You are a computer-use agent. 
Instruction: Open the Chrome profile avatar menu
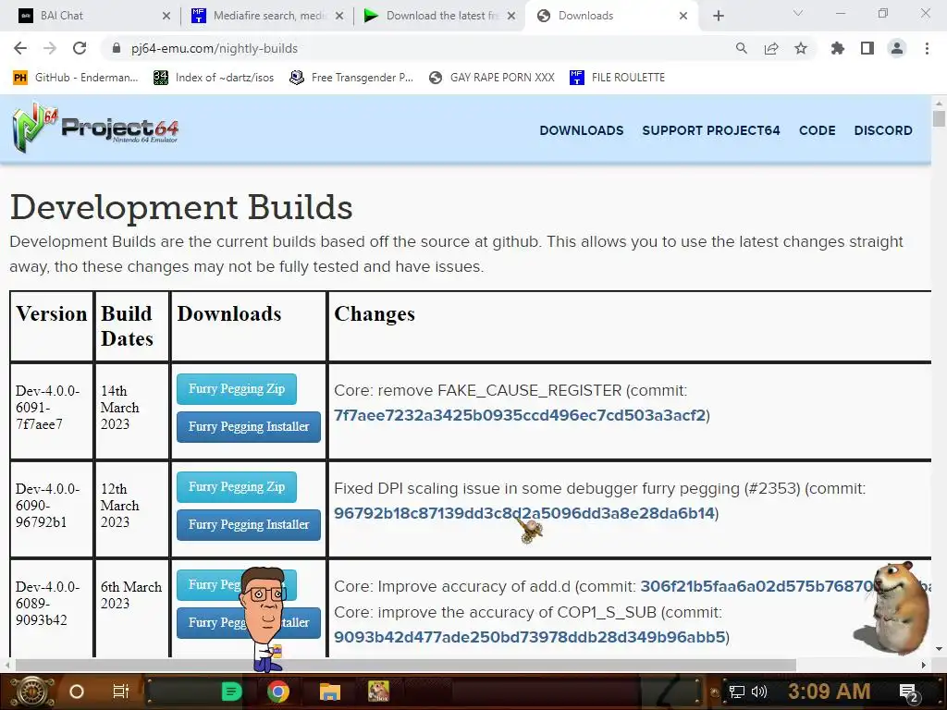897,48
